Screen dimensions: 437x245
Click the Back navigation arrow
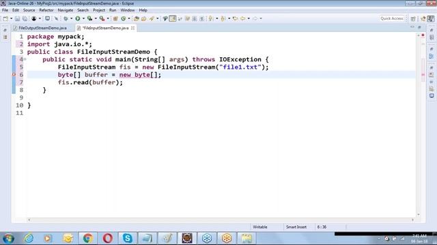(x=243, y=18)
